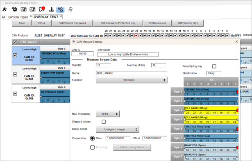Open AiM Protocol Ops
The image size is (252, 161).
(188, 23)
